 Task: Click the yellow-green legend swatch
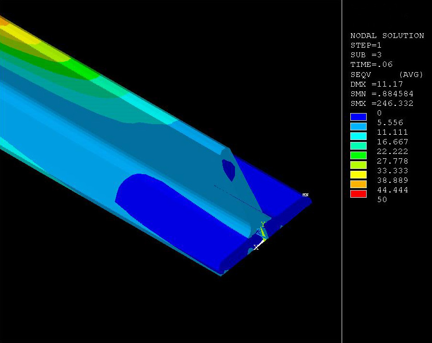(x=358, y=165)
